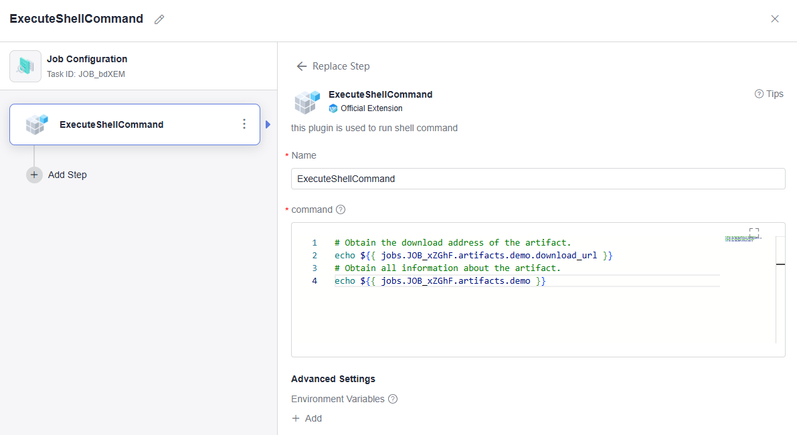Select the Job Configuration header
Image resolution: width=797 pixels, height=435 pixels.
(x=87, y=66)
